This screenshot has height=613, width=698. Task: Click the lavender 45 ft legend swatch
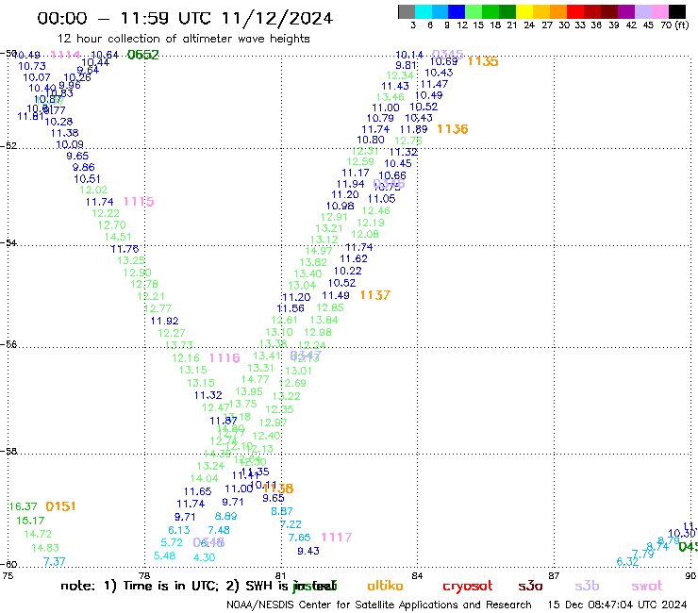pyautogui.click(x=642, y=11)
